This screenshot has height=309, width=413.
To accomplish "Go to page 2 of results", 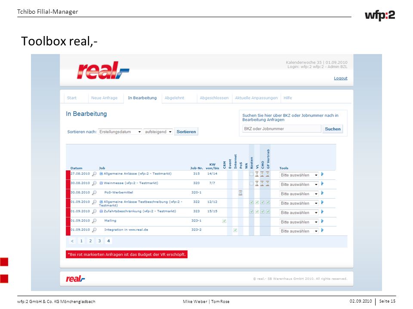I will point(90,241).
